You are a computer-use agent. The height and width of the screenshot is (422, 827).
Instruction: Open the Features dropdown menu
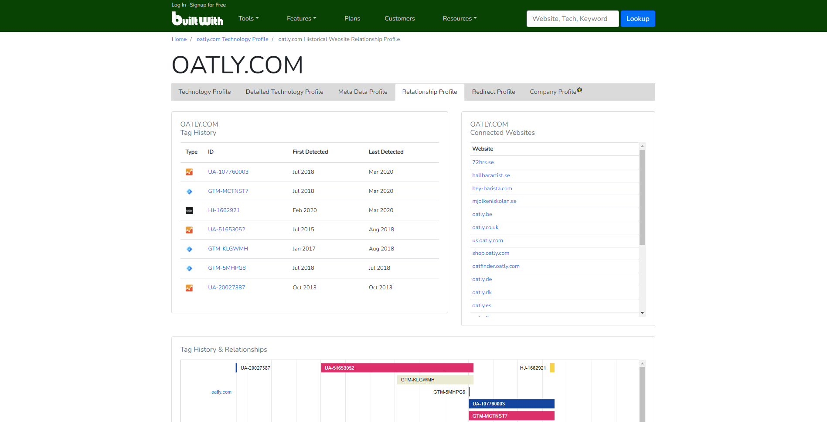click(301, 18)
